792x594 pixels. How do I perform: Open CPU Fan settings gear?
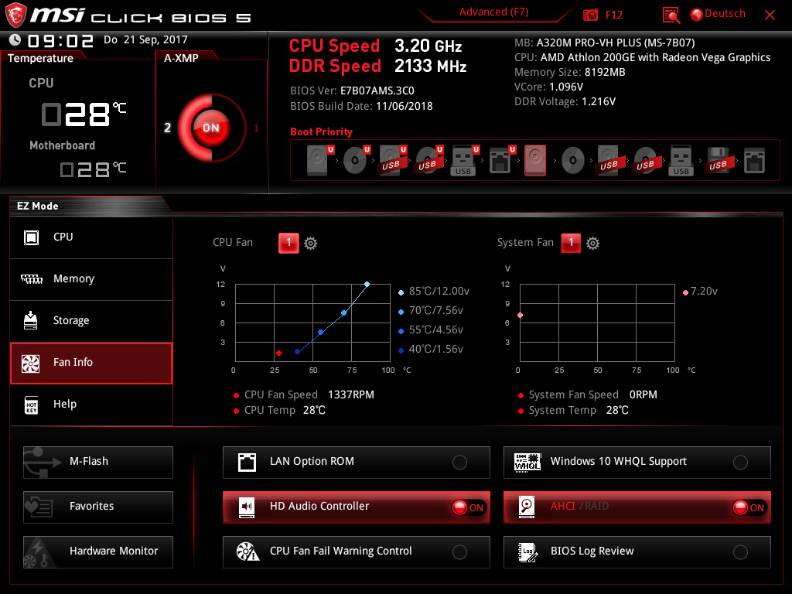310,244
